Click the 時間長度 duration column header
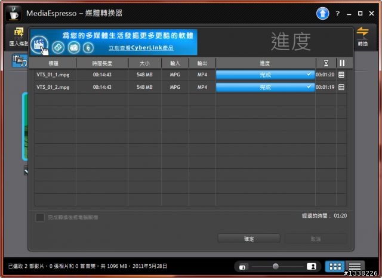Viewport: 382px width, 278px height. (x=102, y=63)
